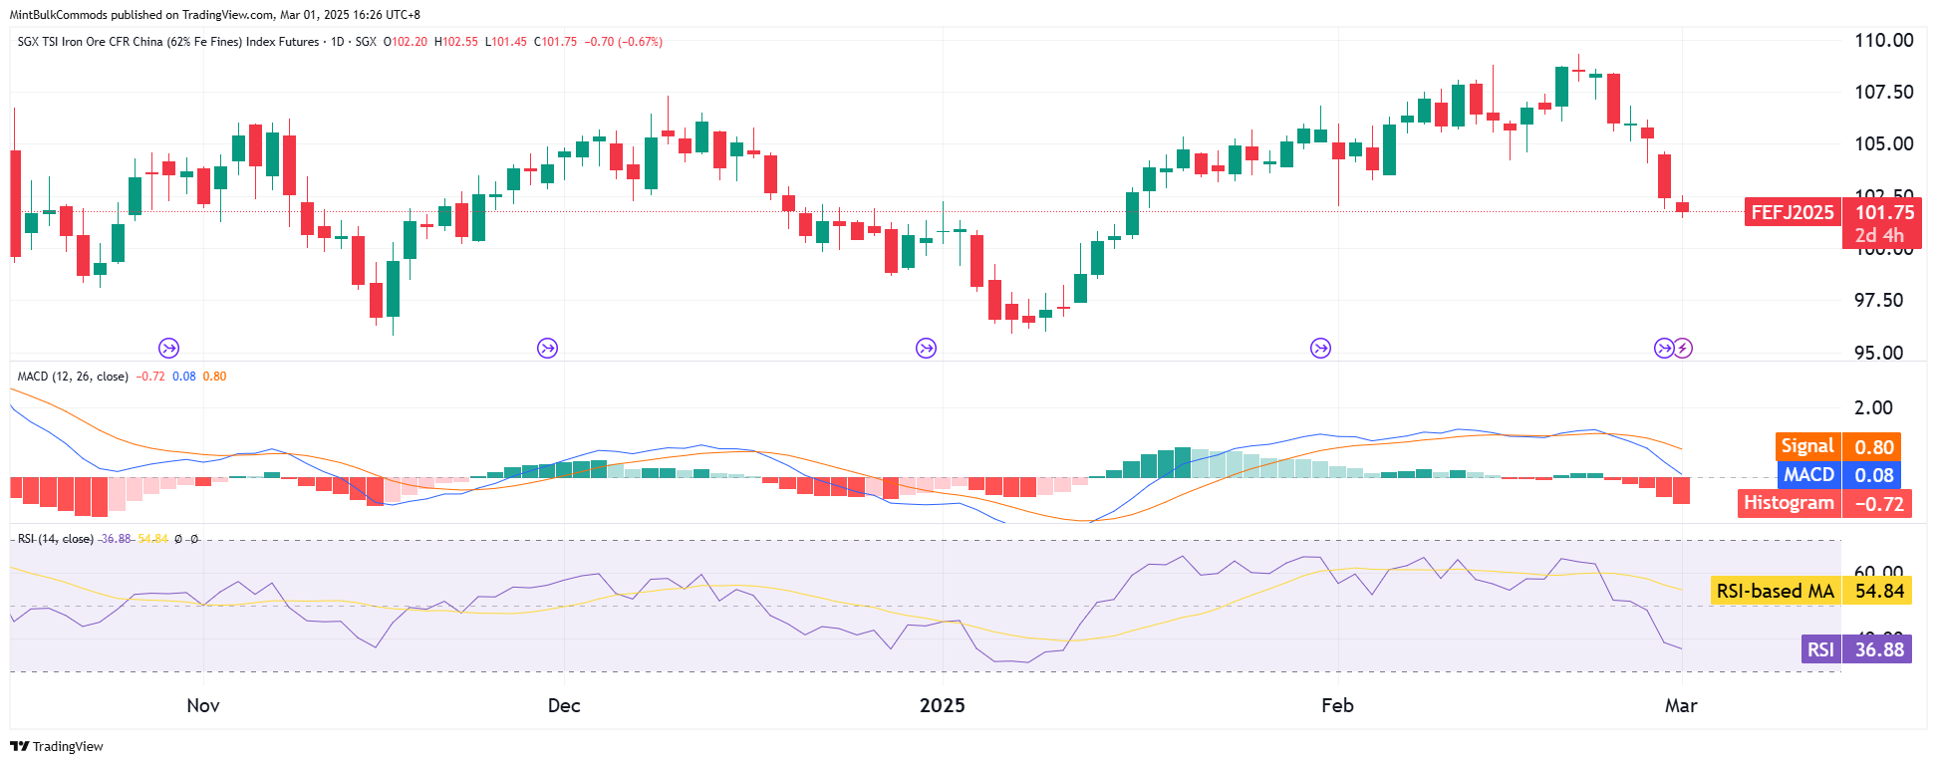This screenshot has width=1937, height=764.
Task: Select the MACD (12, 26, close) indicator legend
Action: click(73, 377)
